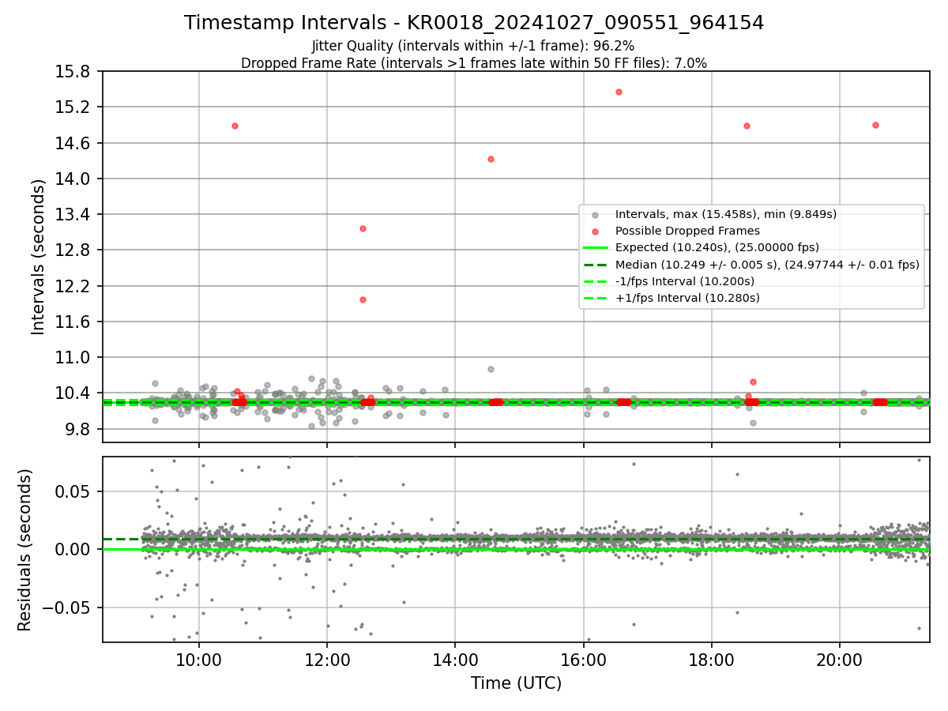The width and height of the screenshot is (948, 711).
Task: Click the red dropped-frame point near 20:30 at 14.9 seconds
Action: [x=875, y=125]
